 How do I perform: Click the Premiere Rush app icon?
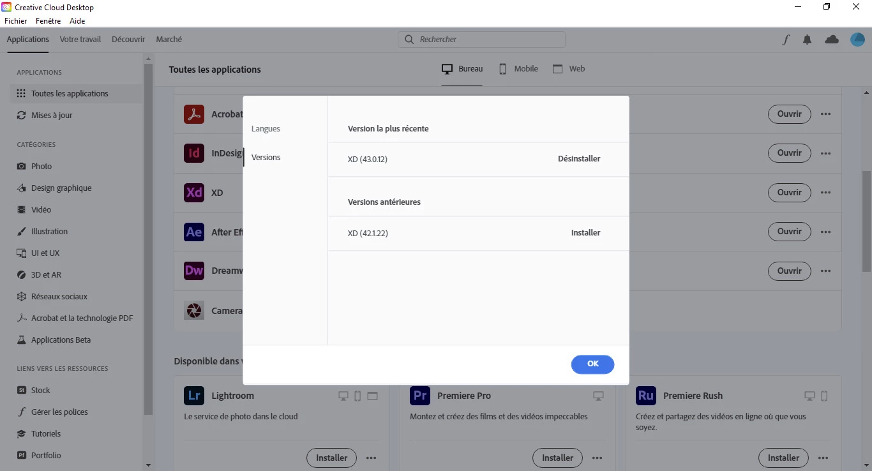click(646, 396)
